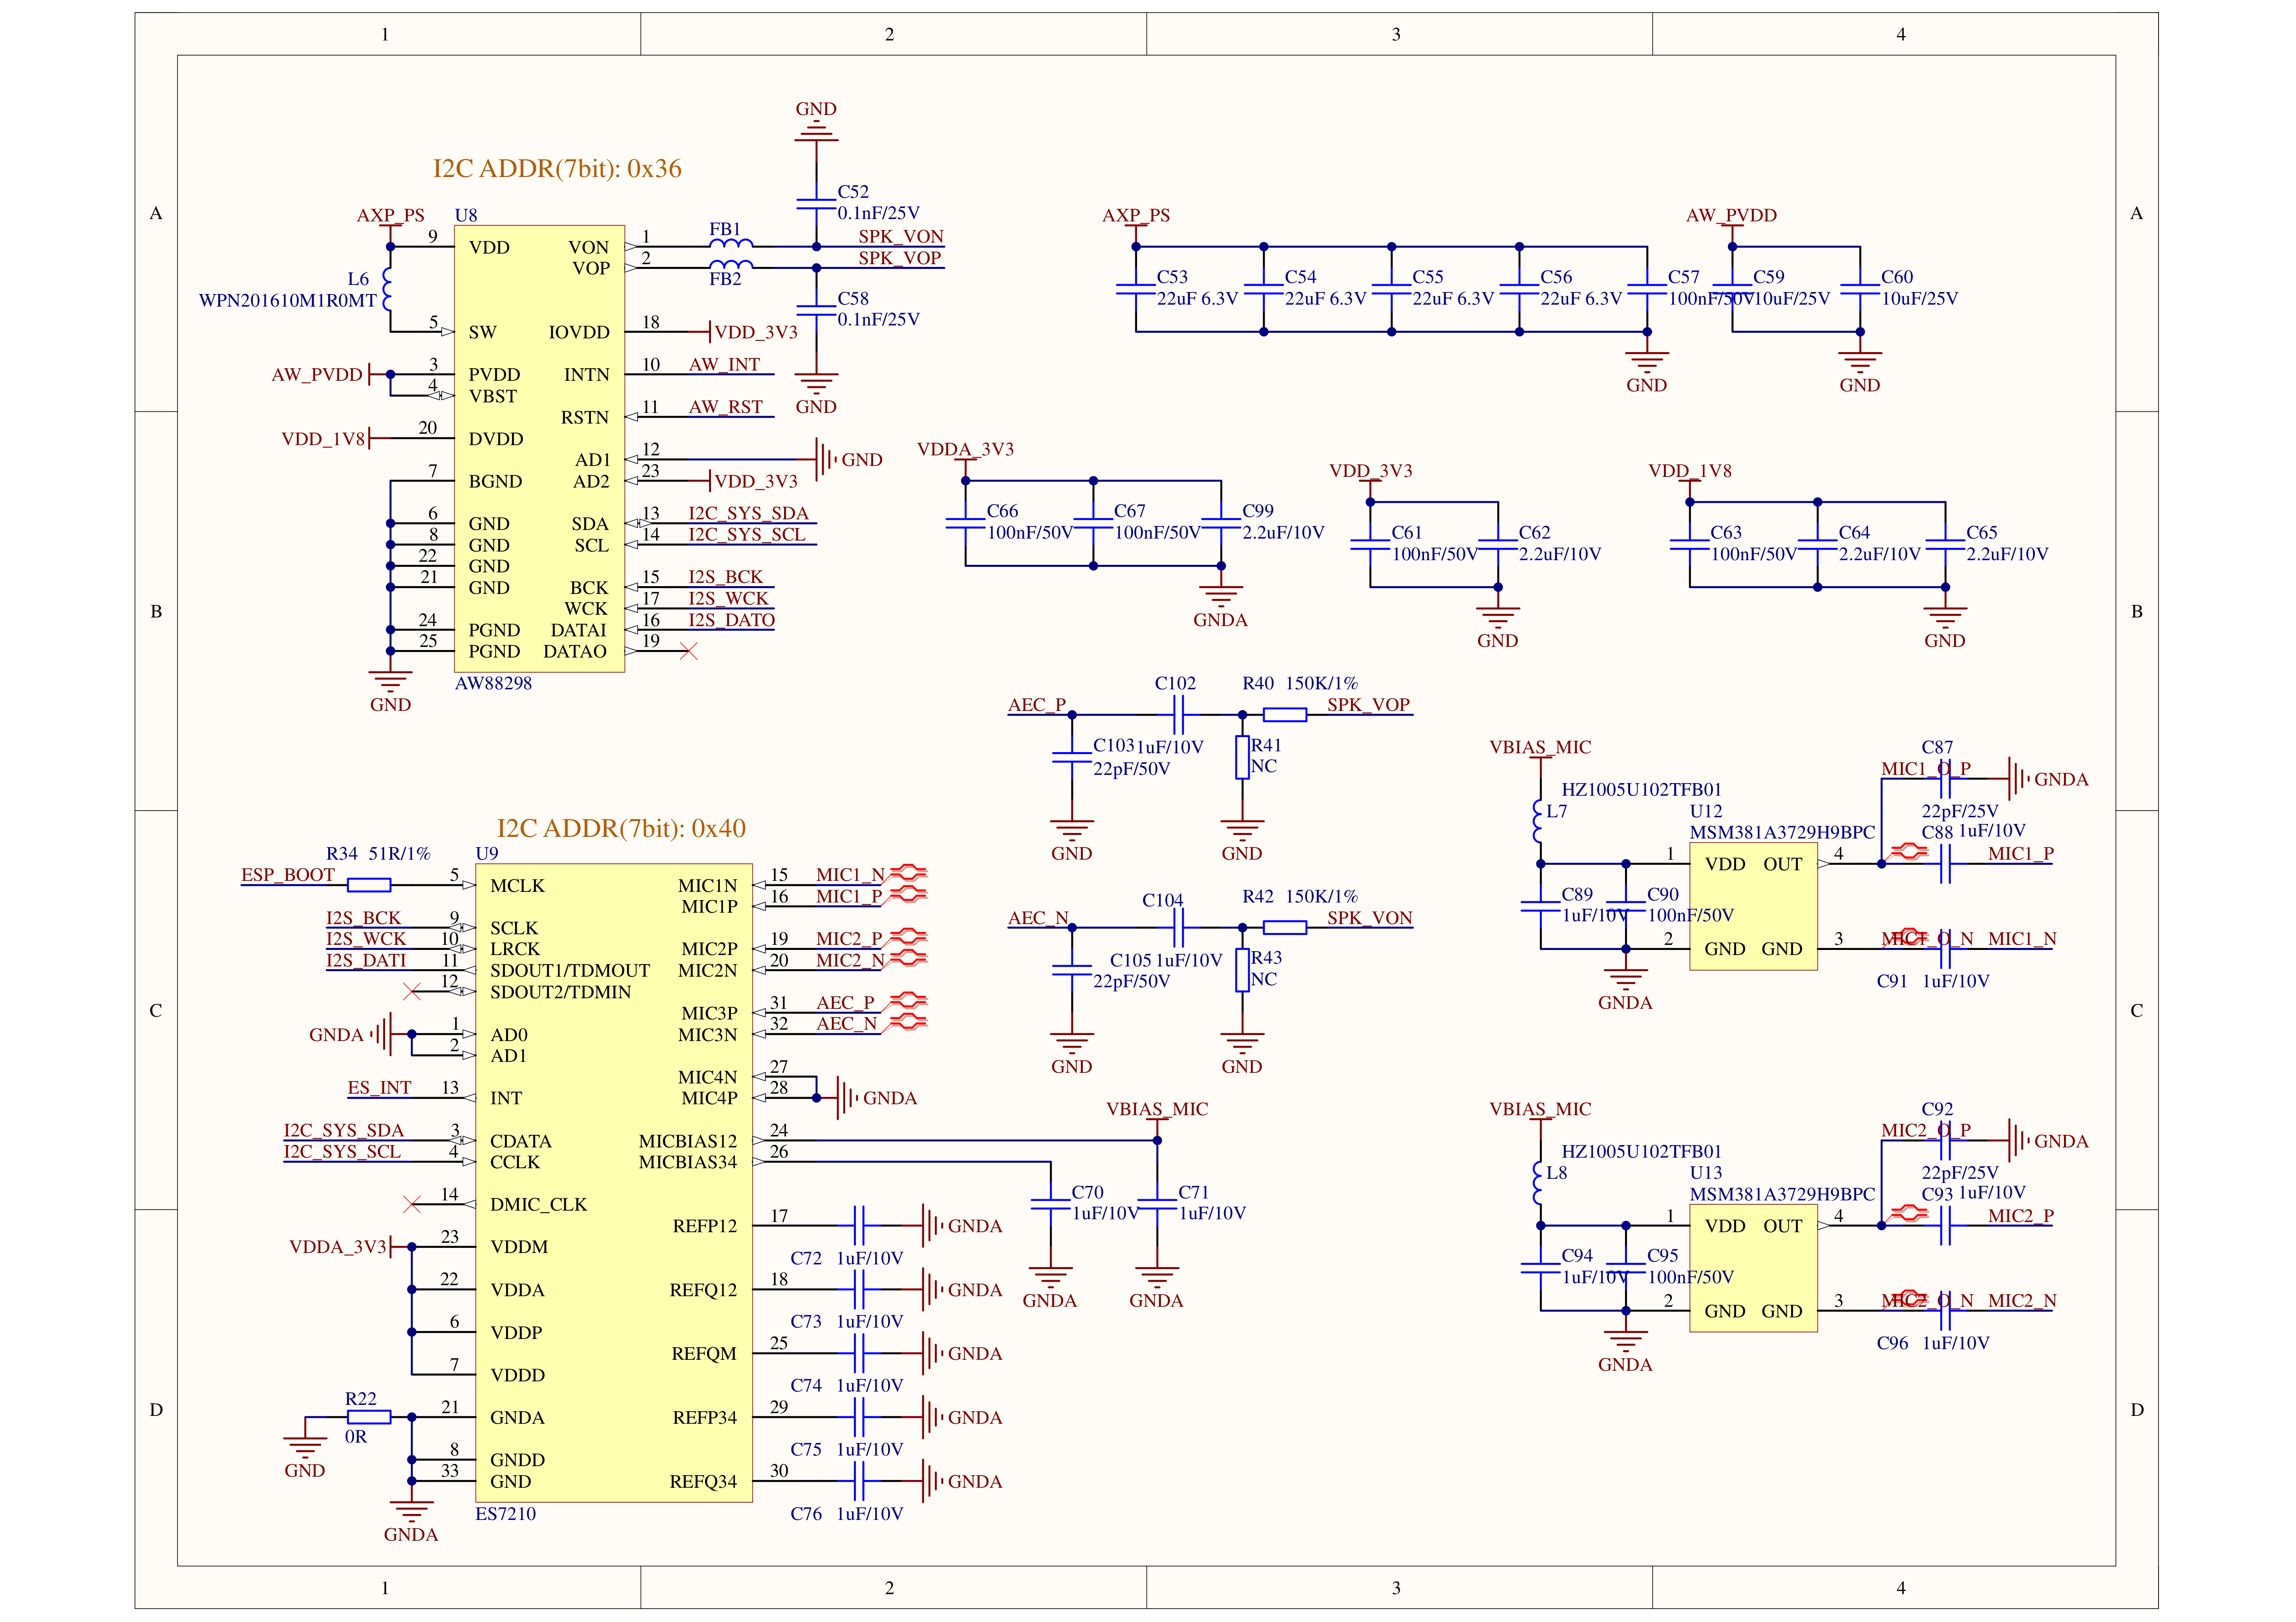Select capacitor C87 symbol
This screenshot has height=1622, width=2296.
1945,778
